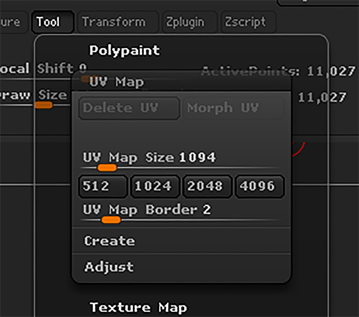Click the Delete UV button
Image resolution: width=359 pixels, height=317 pixels.
pos(129,108)
